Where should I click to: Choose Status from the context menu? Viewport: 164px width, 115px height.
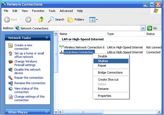tap(111, 61)
